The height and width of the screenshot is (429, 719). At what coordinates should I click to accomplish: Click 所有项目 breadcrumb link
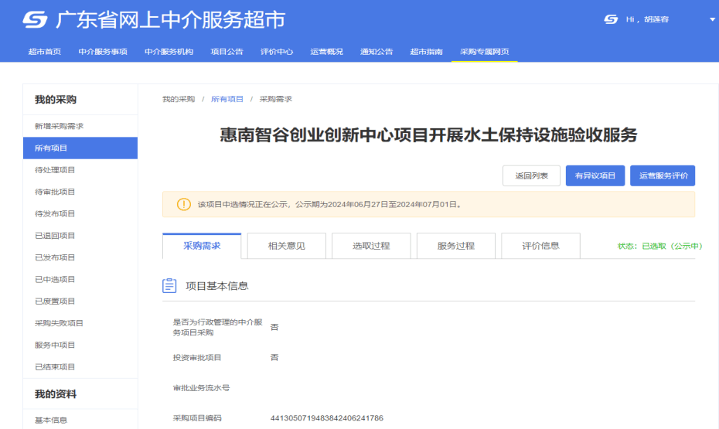(x=227, y=99)
